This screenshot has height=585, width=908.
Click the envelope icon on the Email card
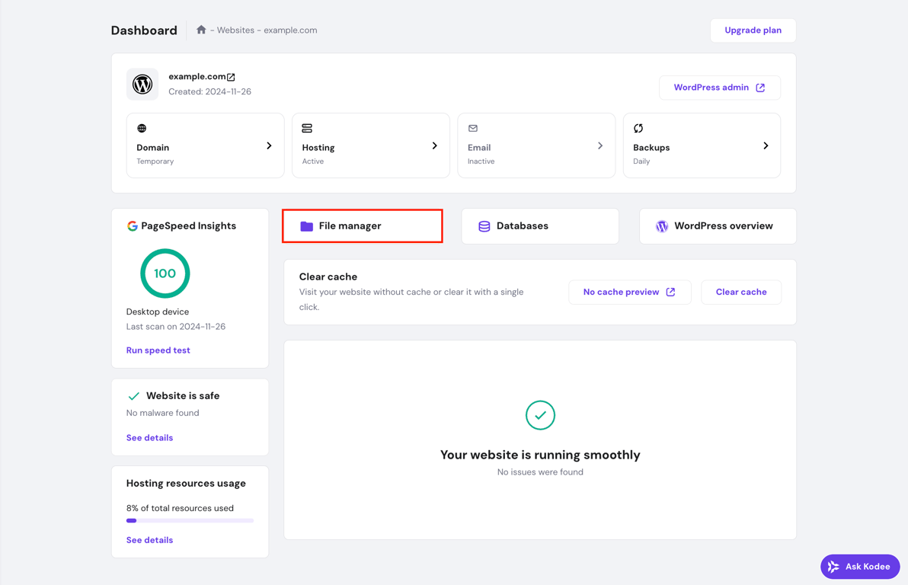click(x=473, y=128)
